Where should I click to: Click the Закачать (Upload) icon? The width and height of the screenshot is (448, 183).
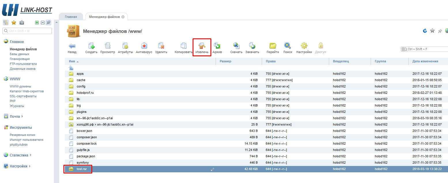pyautogui.click(x=252, y=46)
